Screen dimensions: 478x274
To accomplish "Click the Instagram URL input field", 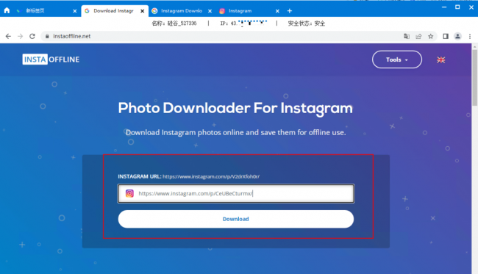I will click(235, 193).
